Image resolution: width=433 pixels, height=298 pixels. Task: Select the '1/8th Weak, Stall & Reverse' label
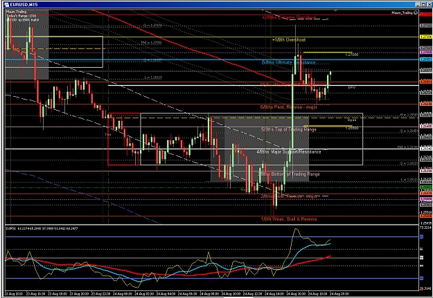(289, 219)
